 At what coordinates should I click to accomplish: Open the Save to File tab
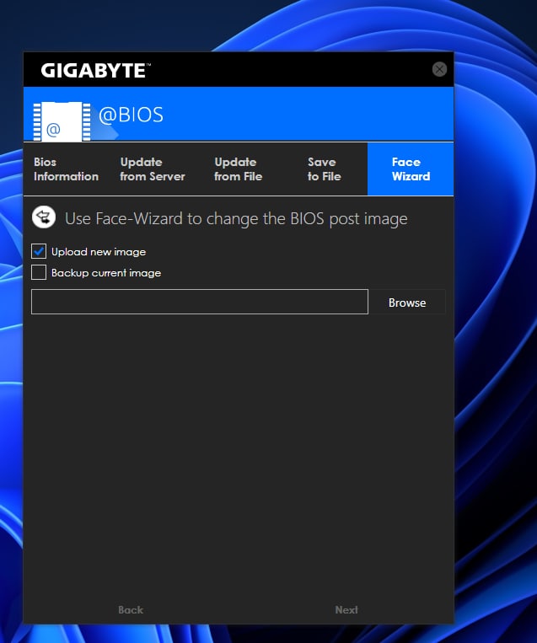pos(325,169)
